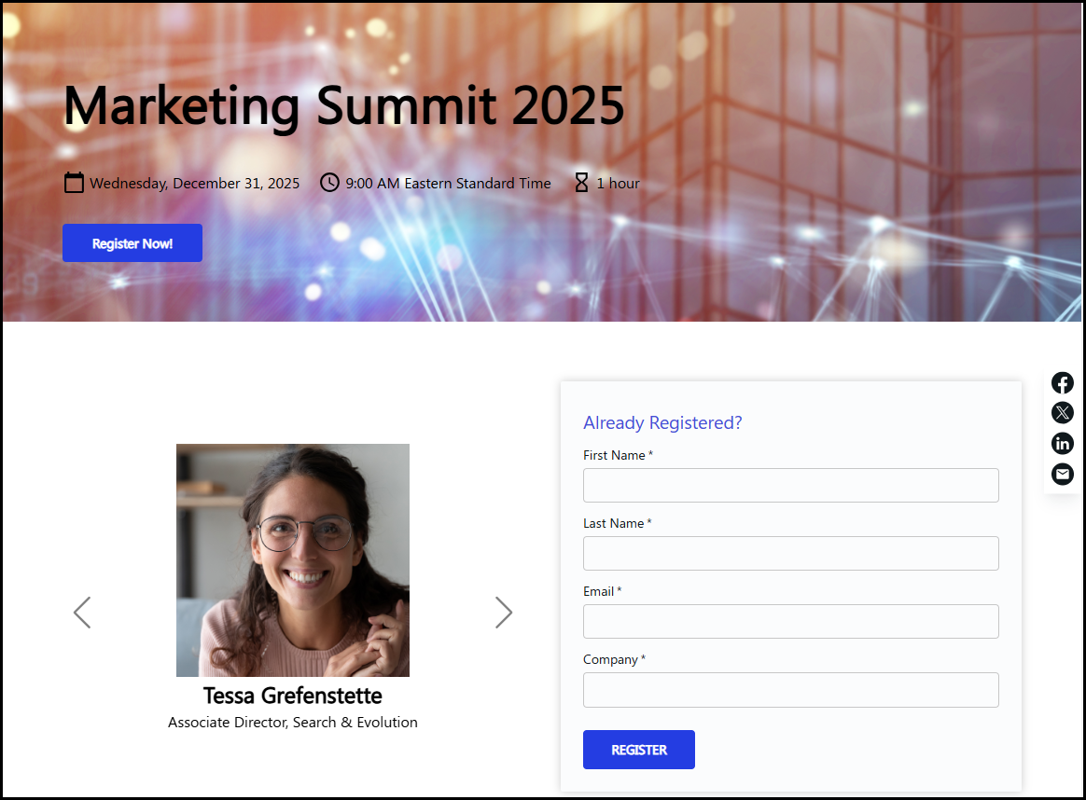Click the Marketing Summit 2025 heading

coord(344,106)
